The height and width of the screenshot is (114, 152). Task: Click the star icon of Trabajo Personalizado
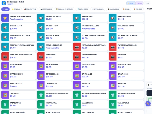pyautogui.click(x=5, y=18)
